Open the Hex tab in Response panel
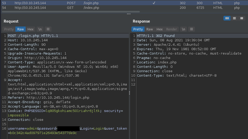The image size is (248, 139). (x=160, y=29)
